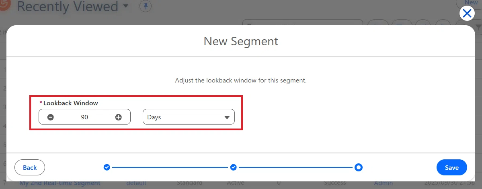The height and width of the screenshot is (189, 482).
Task: Expand the Recently Viewed list selector arrow
Action: point(125,6)
